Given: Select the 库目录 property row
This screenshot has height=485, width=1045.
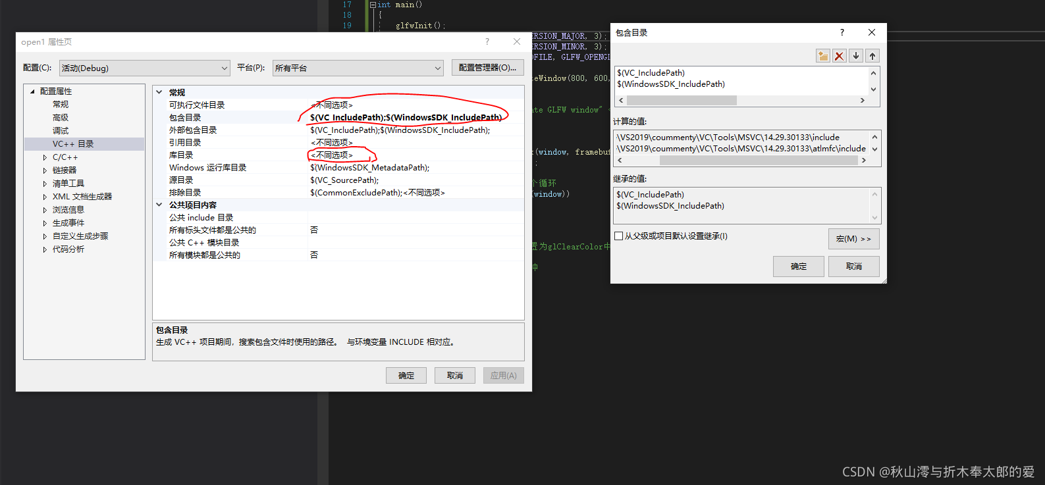Looking at the screenshot, I should (338, 155).
